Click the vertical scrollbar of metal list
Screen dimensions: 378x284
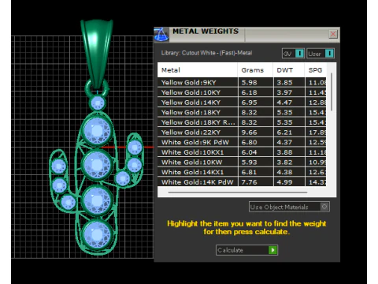(x=332, y=92)
